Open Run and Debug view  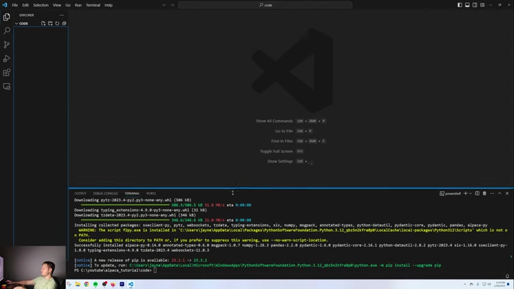[7, 59]
